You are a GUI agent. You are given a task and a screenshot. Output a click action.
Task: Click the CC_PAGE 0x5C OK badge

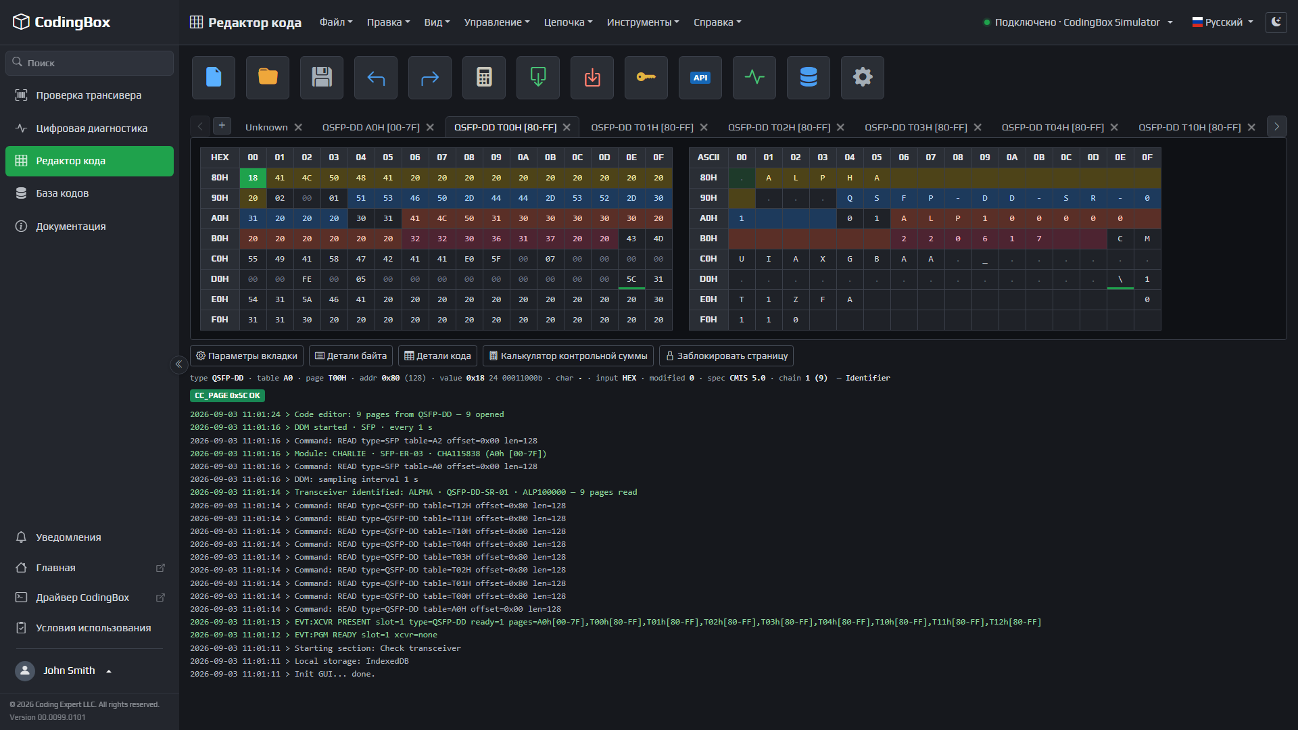click(227, 396)
